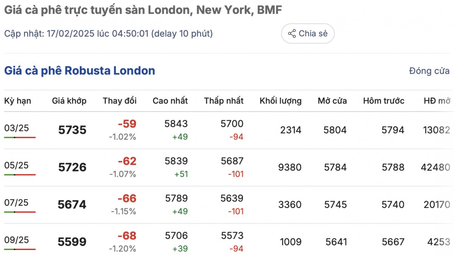Open the Giá cà phê Robusta London heading
Screen dimensions: 454x256
pyautogui.click(x=79, y=71)
